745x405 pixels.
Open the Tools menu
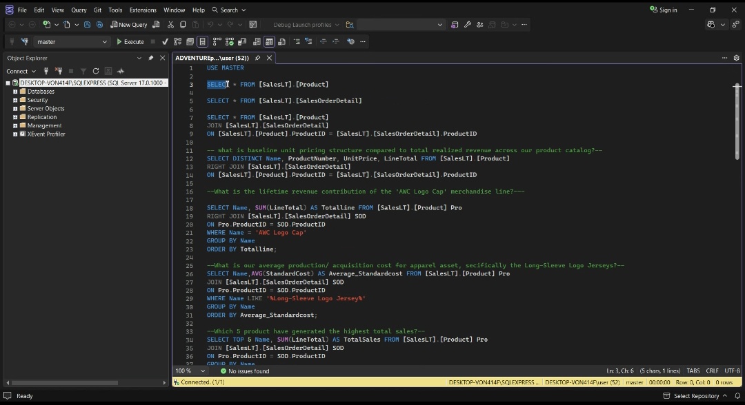click(x=115, y=10)
